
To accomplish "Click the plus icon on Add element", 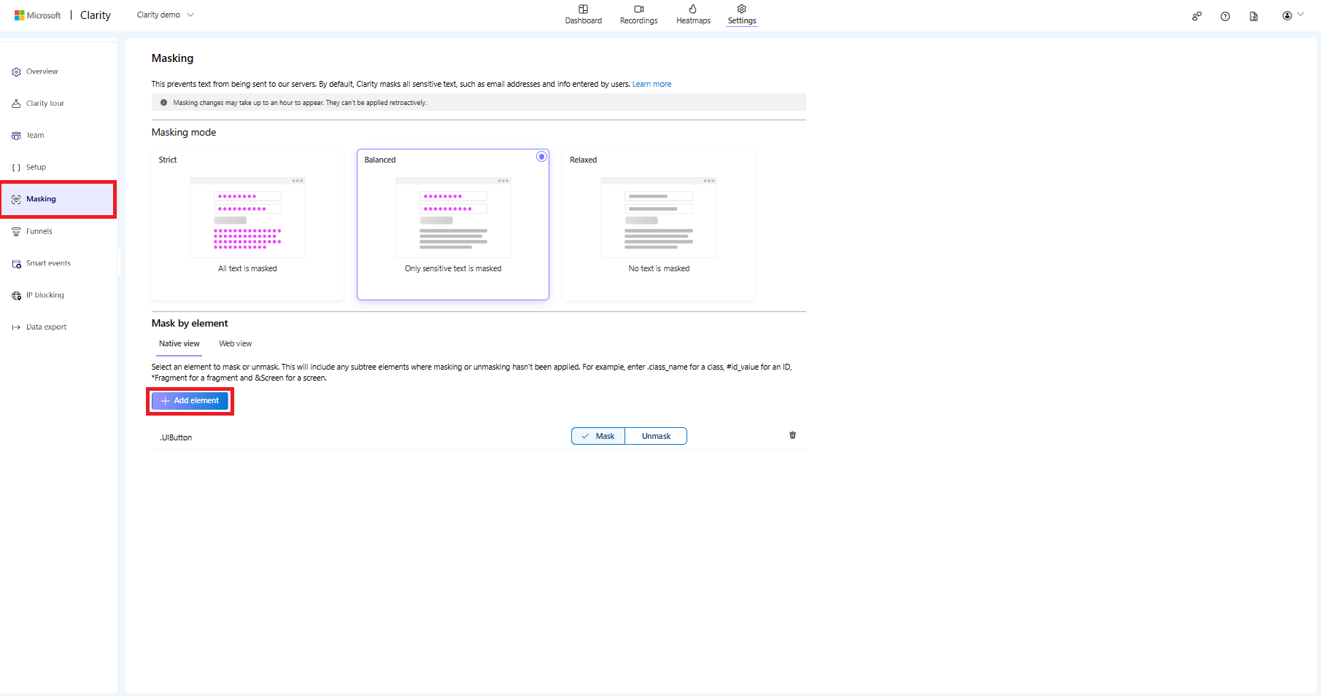I will (165, 401).
